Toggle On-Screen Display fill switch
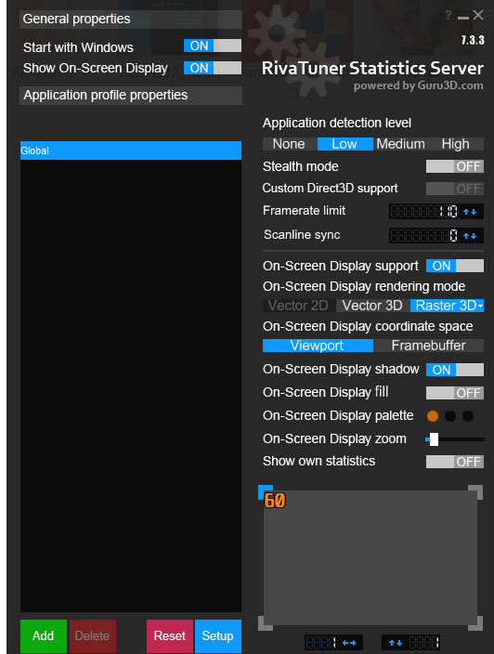The width and height of the screenshot is (494, 654). pos(454,393)
